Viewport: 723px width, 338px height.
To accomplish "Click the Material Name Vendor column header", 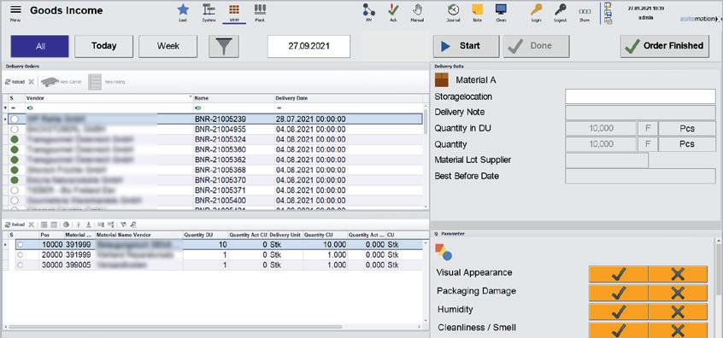I will tap(138, 235).
